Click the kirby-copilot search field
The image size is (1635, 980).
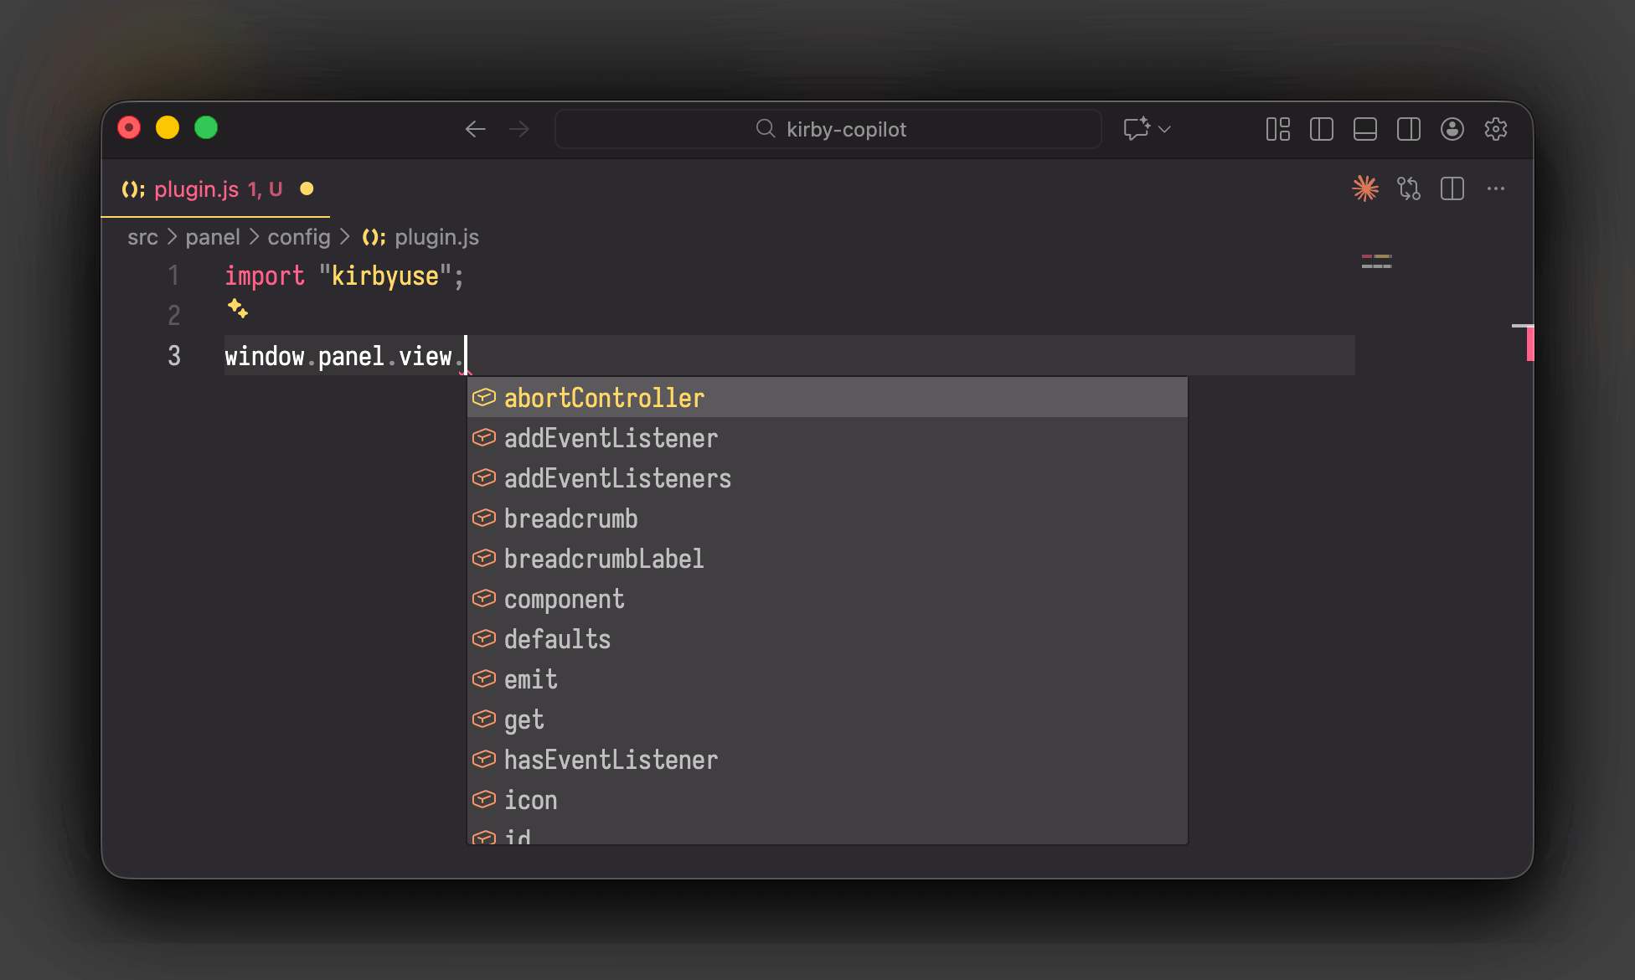pyautogui.click(x=828, y=129)
